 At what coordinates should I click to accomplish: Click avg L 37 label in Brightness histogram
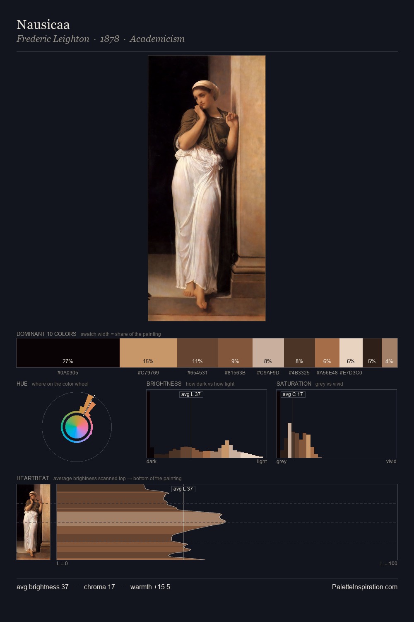(191, 394)
